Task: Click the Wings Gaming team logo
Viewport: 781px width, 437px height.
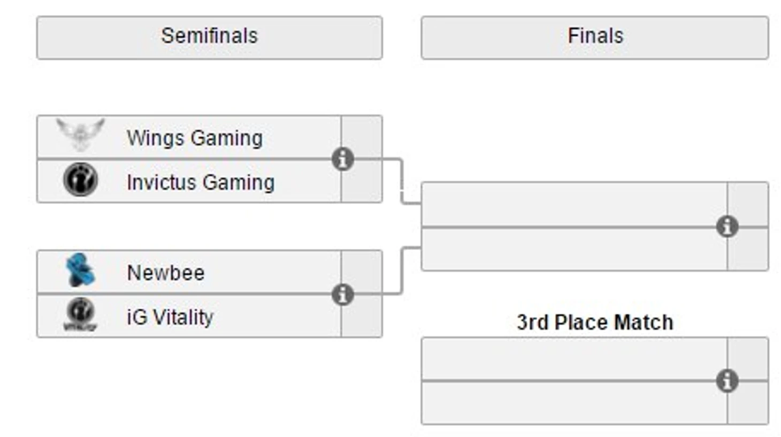Action: click(x=80, y=135)
